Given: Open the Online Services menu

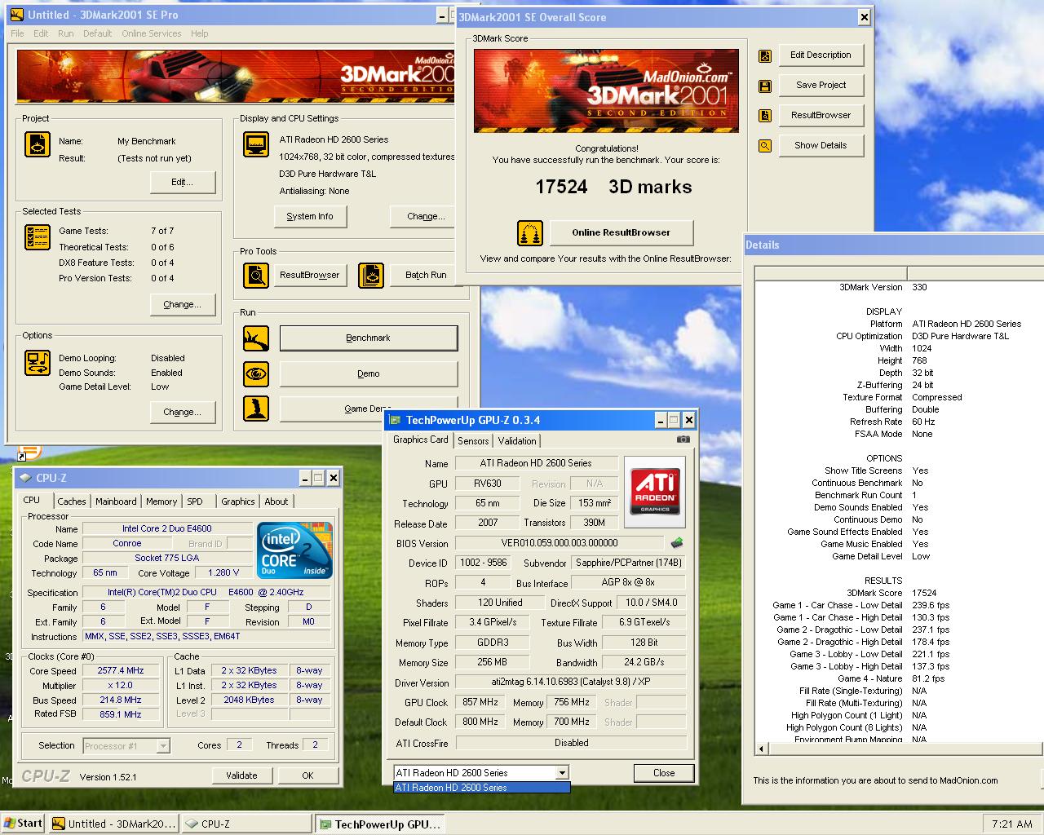Looking at the screenshot, I should [x=152, y=33].
